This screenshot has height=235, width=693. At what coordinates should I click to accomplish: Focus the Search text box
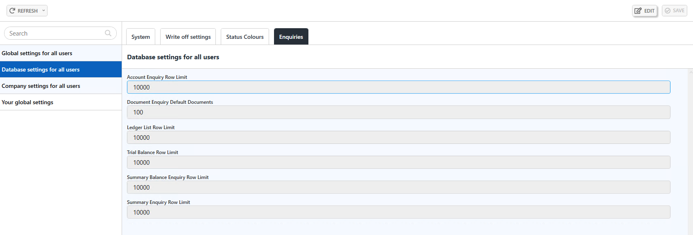click(x=55, y=34)
